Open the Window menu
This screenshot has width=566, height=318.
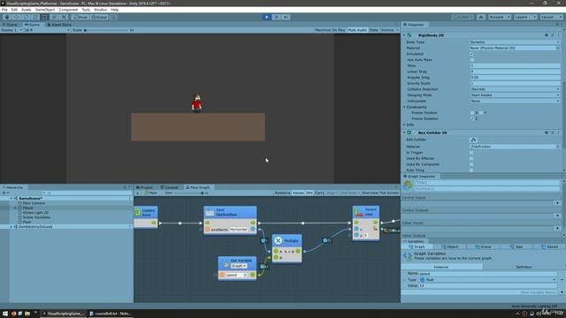click(100, 10)
